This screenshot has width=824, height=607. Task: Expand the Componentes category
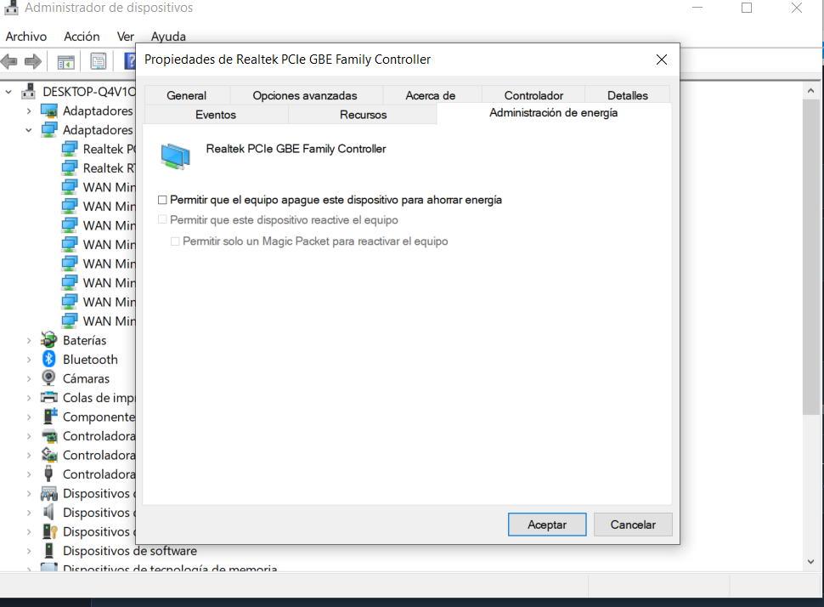point(28,417)
